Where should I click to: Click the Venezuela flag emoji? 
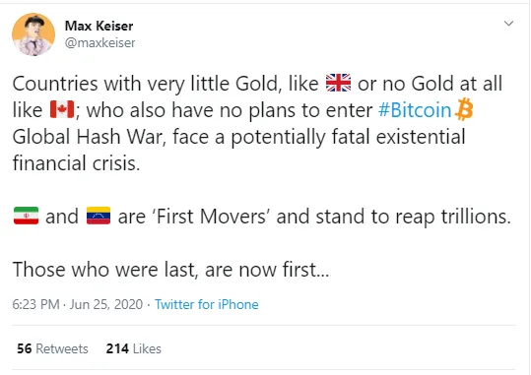[99, 216]
